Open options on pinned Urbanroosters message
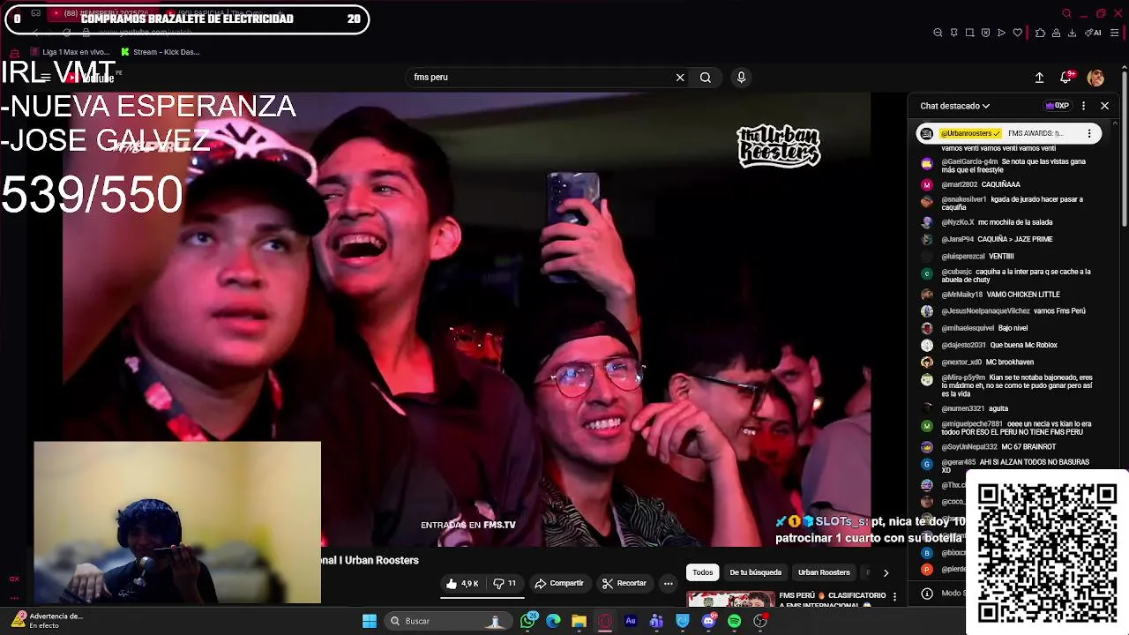 (1089, 134)
